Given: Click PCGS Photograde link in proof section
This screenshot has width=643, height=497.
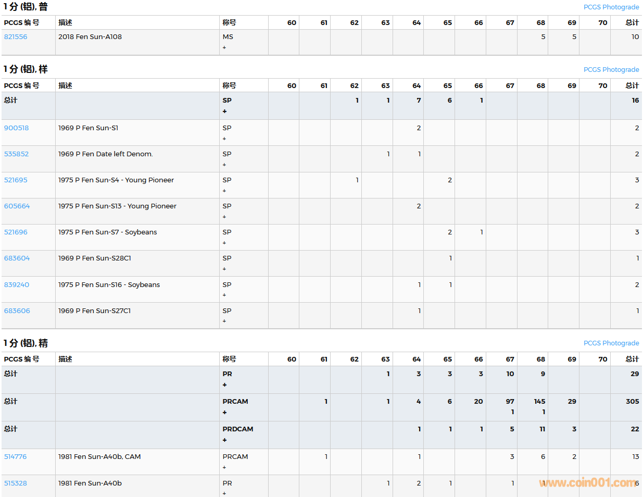Looking at the screenshot, I should click(x=611, y=343).
